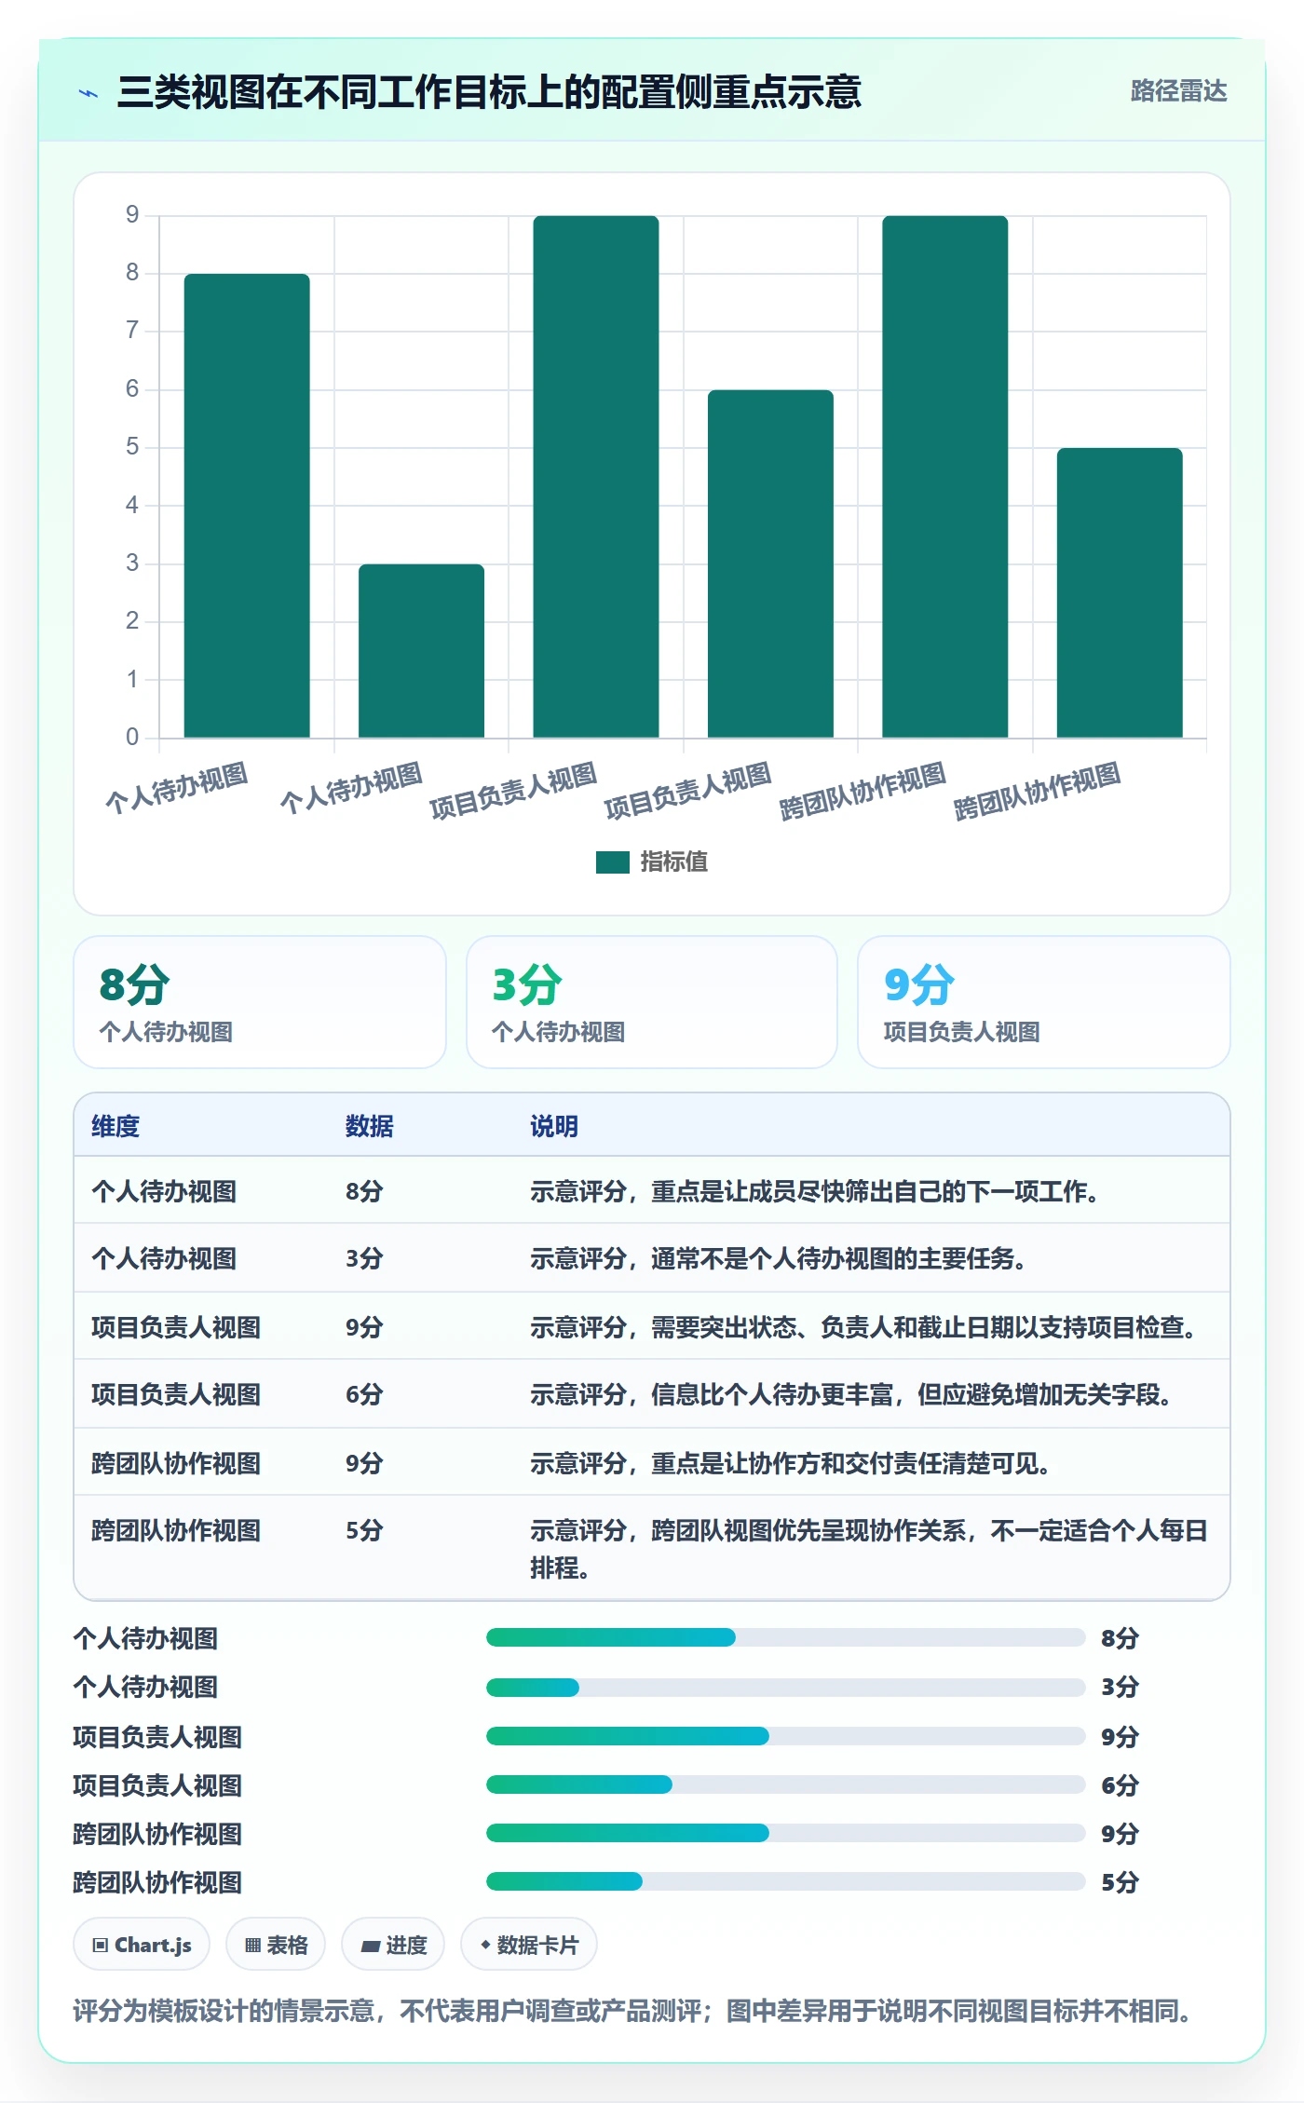Screen dimensions: 1304x2103
Task: Click the 数据 table column header
Action: click(369, 1127)
